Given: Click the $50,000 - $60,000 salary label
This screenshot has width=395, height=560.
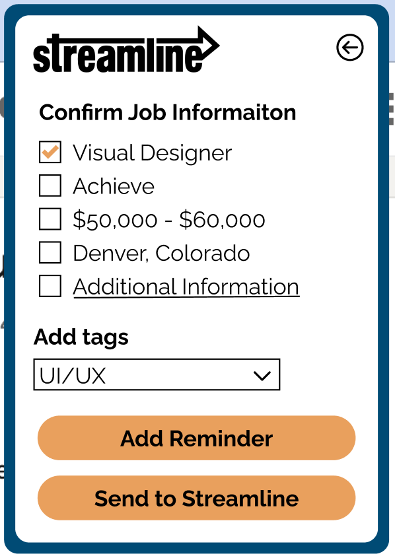Looking at the screenshot, I should pos(169,220).
